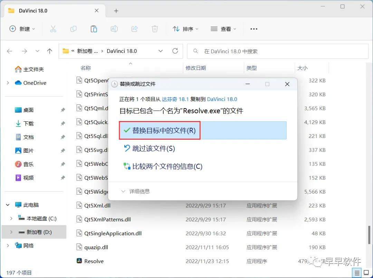Minimize the 替换或跳过文件 dialog
The width and height of the screenshot is (373, 278).
[x=248, y=84]
